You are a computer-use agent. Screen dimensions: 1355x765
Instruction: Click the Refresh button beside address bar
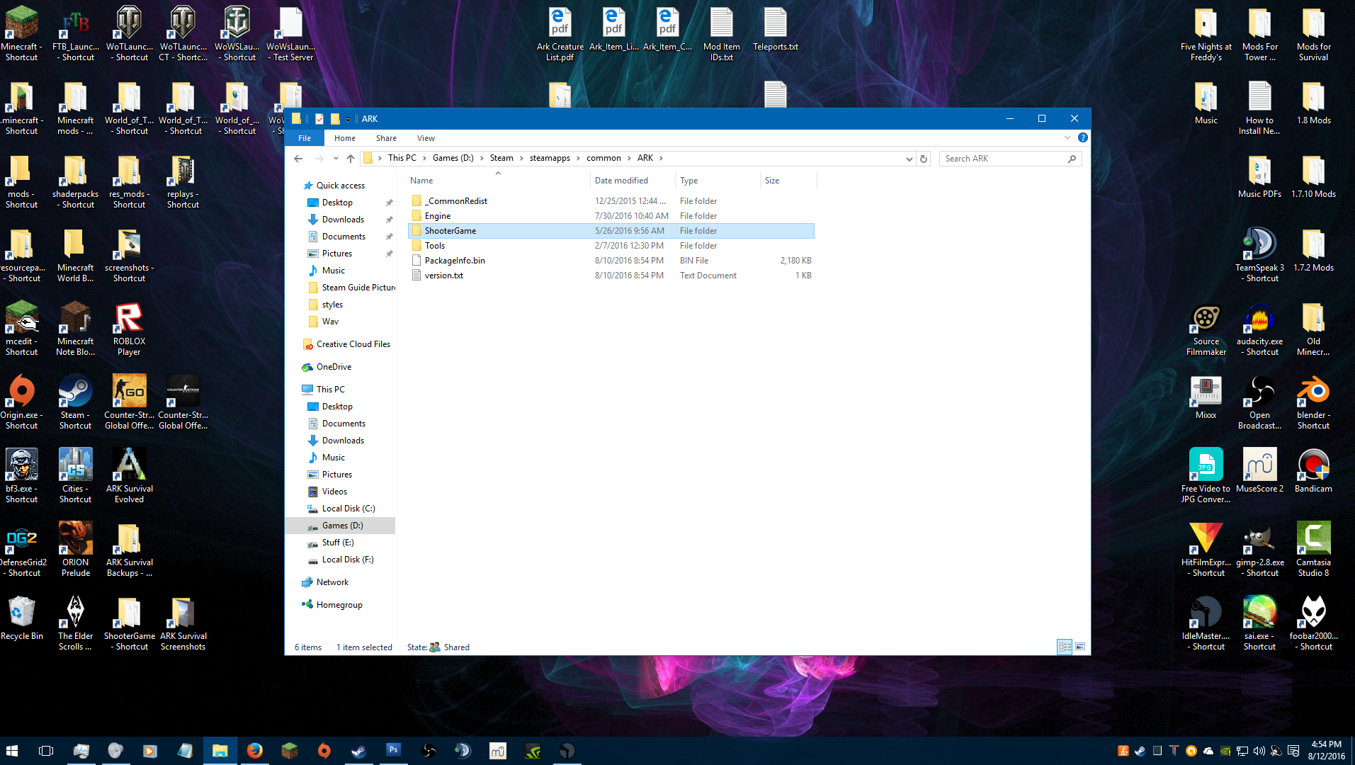[924, 159]
